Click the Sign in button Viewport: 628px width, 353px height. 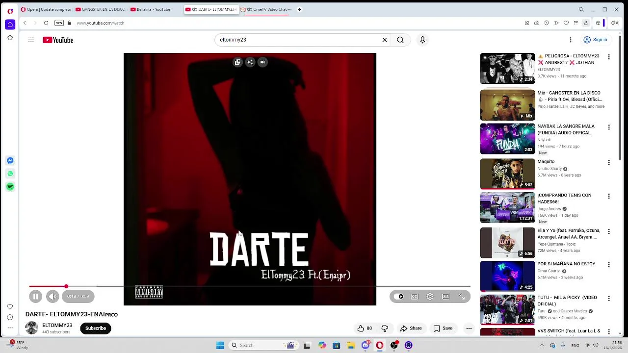[x=595, y=40]
